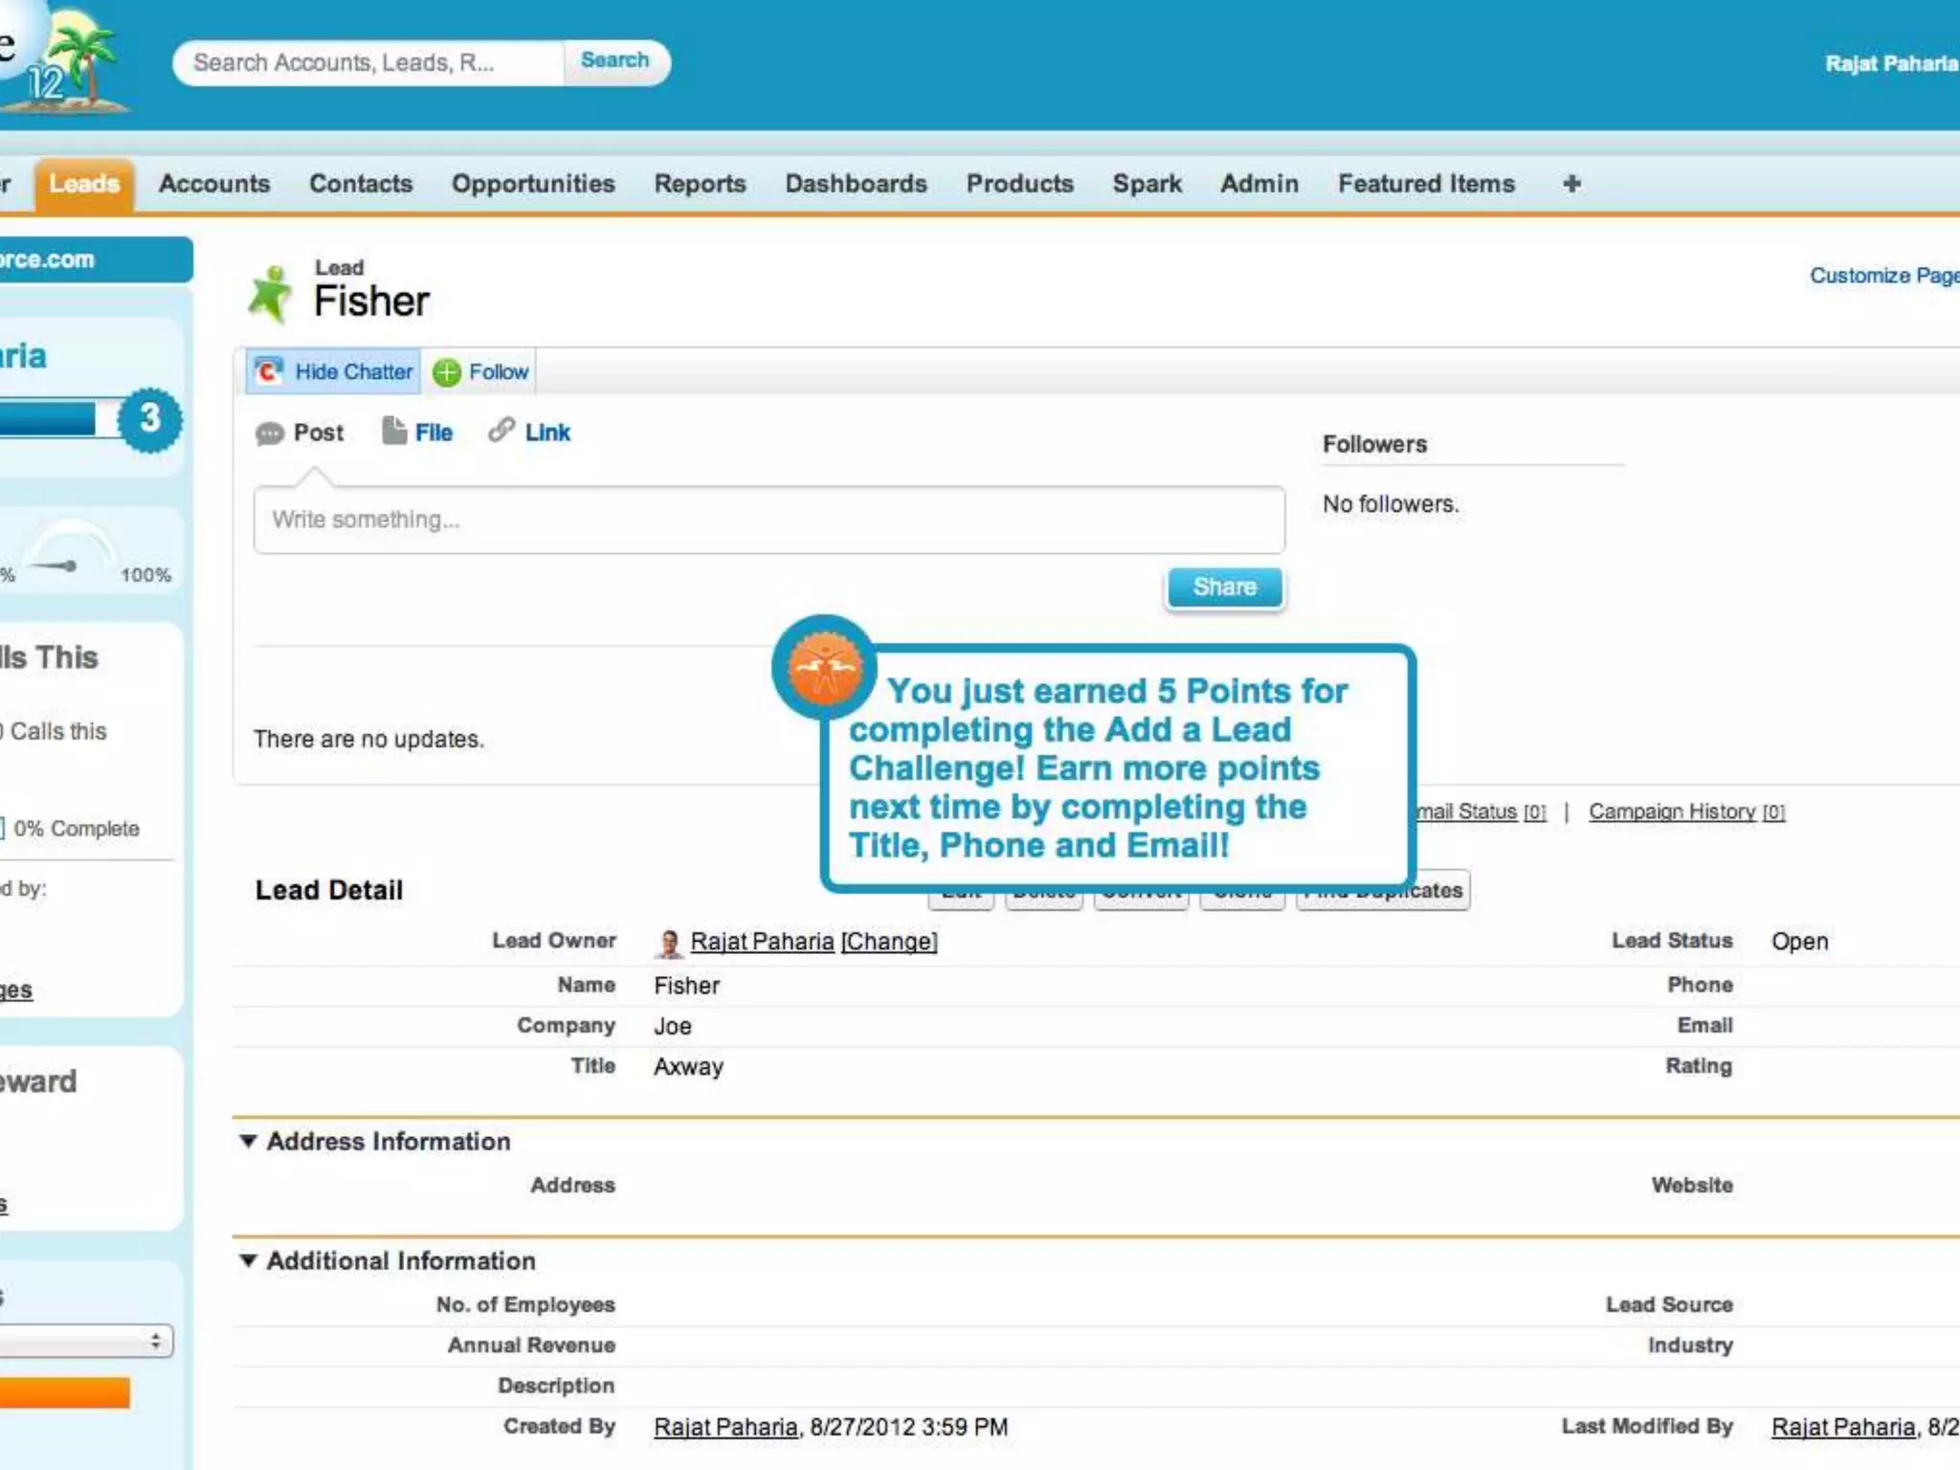Collapse the Additional Information section
1960x1470 pixels.
pyautogui.click(x=249, y=1260)
